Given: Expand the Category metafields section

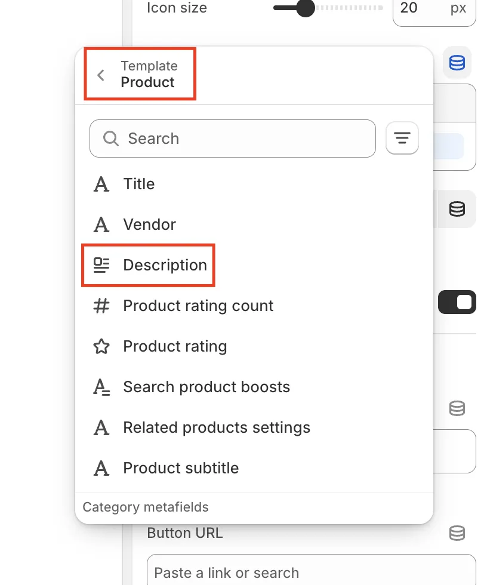Looking at the screenshot, I should pyautogui.click(x=145, y=507).
